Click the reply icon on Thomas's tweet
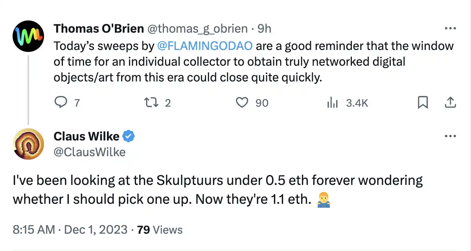471x251 pixels. [60, 103]
